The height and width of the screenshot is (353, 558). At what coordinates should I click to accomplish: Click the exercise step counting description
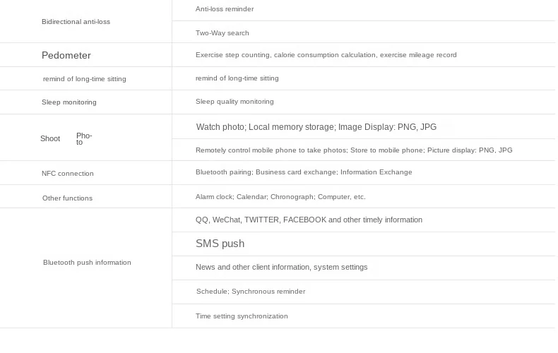[x=326, y=55]
